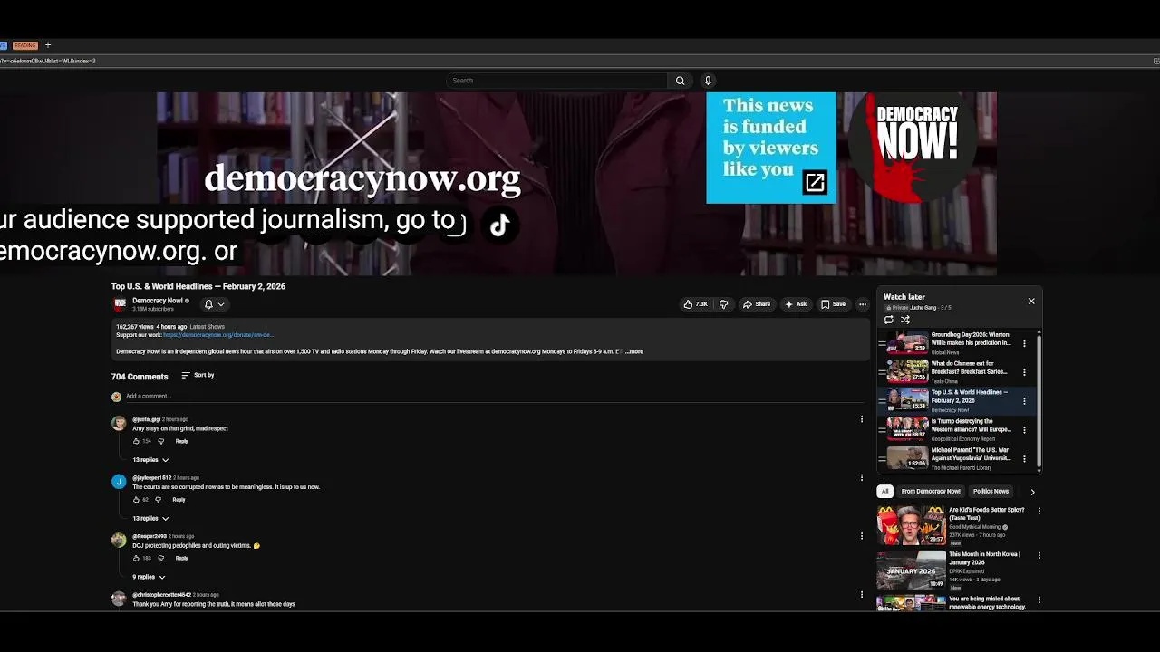Open a new browser tab with plus

coord(48,45)
